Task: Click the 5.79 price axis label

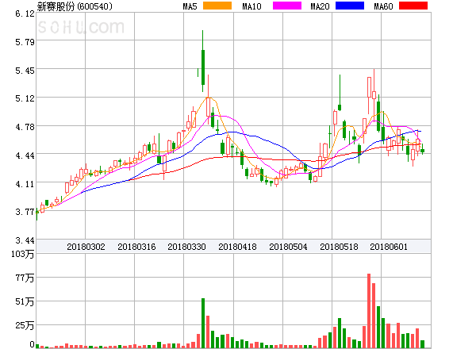Action: (25, 42)
